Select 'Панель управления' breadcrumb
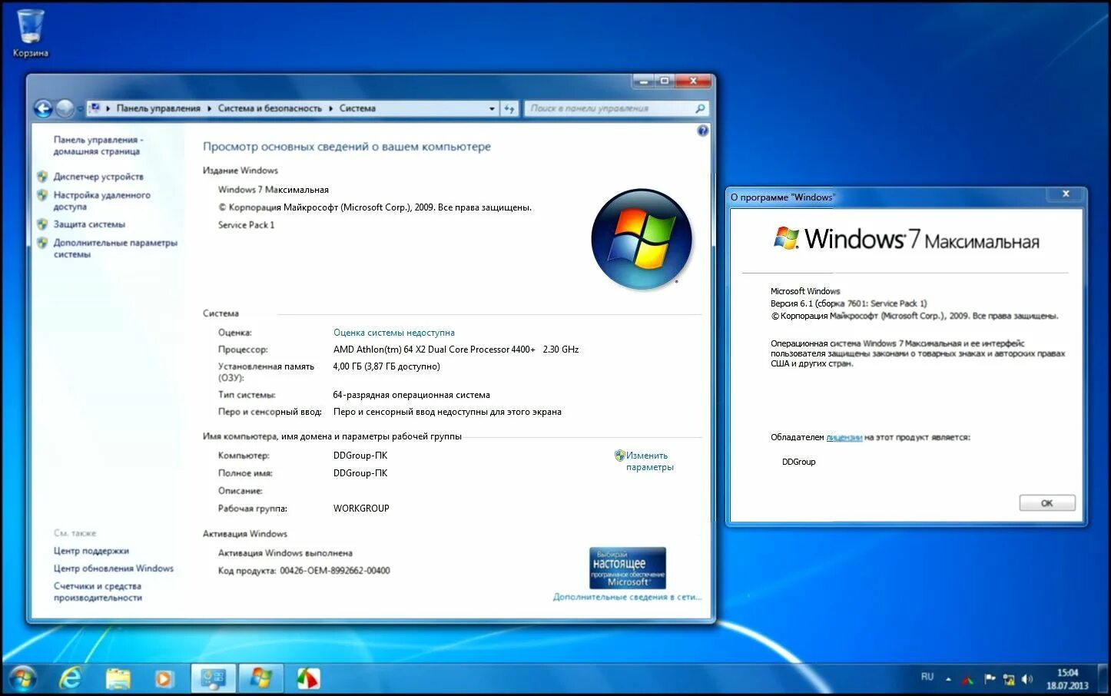Image resolution: width=1111 pixels, height=696 pixels. [158, 108]
